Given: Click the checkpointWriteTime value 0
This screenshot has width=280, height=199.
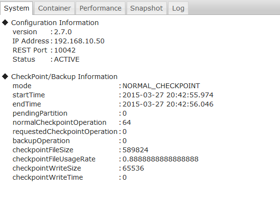Looking at the screenshot, I should [x=124, y=177].
